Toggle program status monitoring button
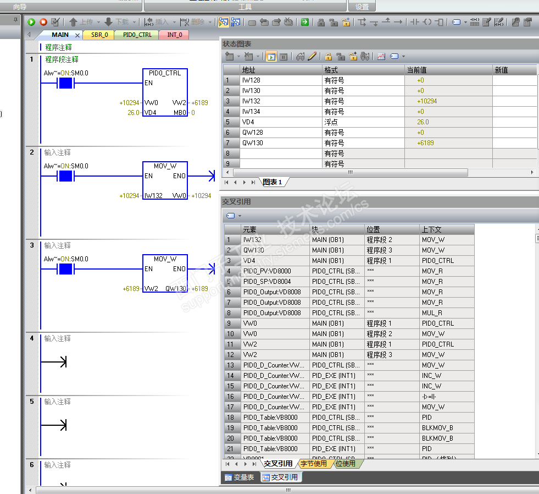539x494 pixels. (224, 22)
